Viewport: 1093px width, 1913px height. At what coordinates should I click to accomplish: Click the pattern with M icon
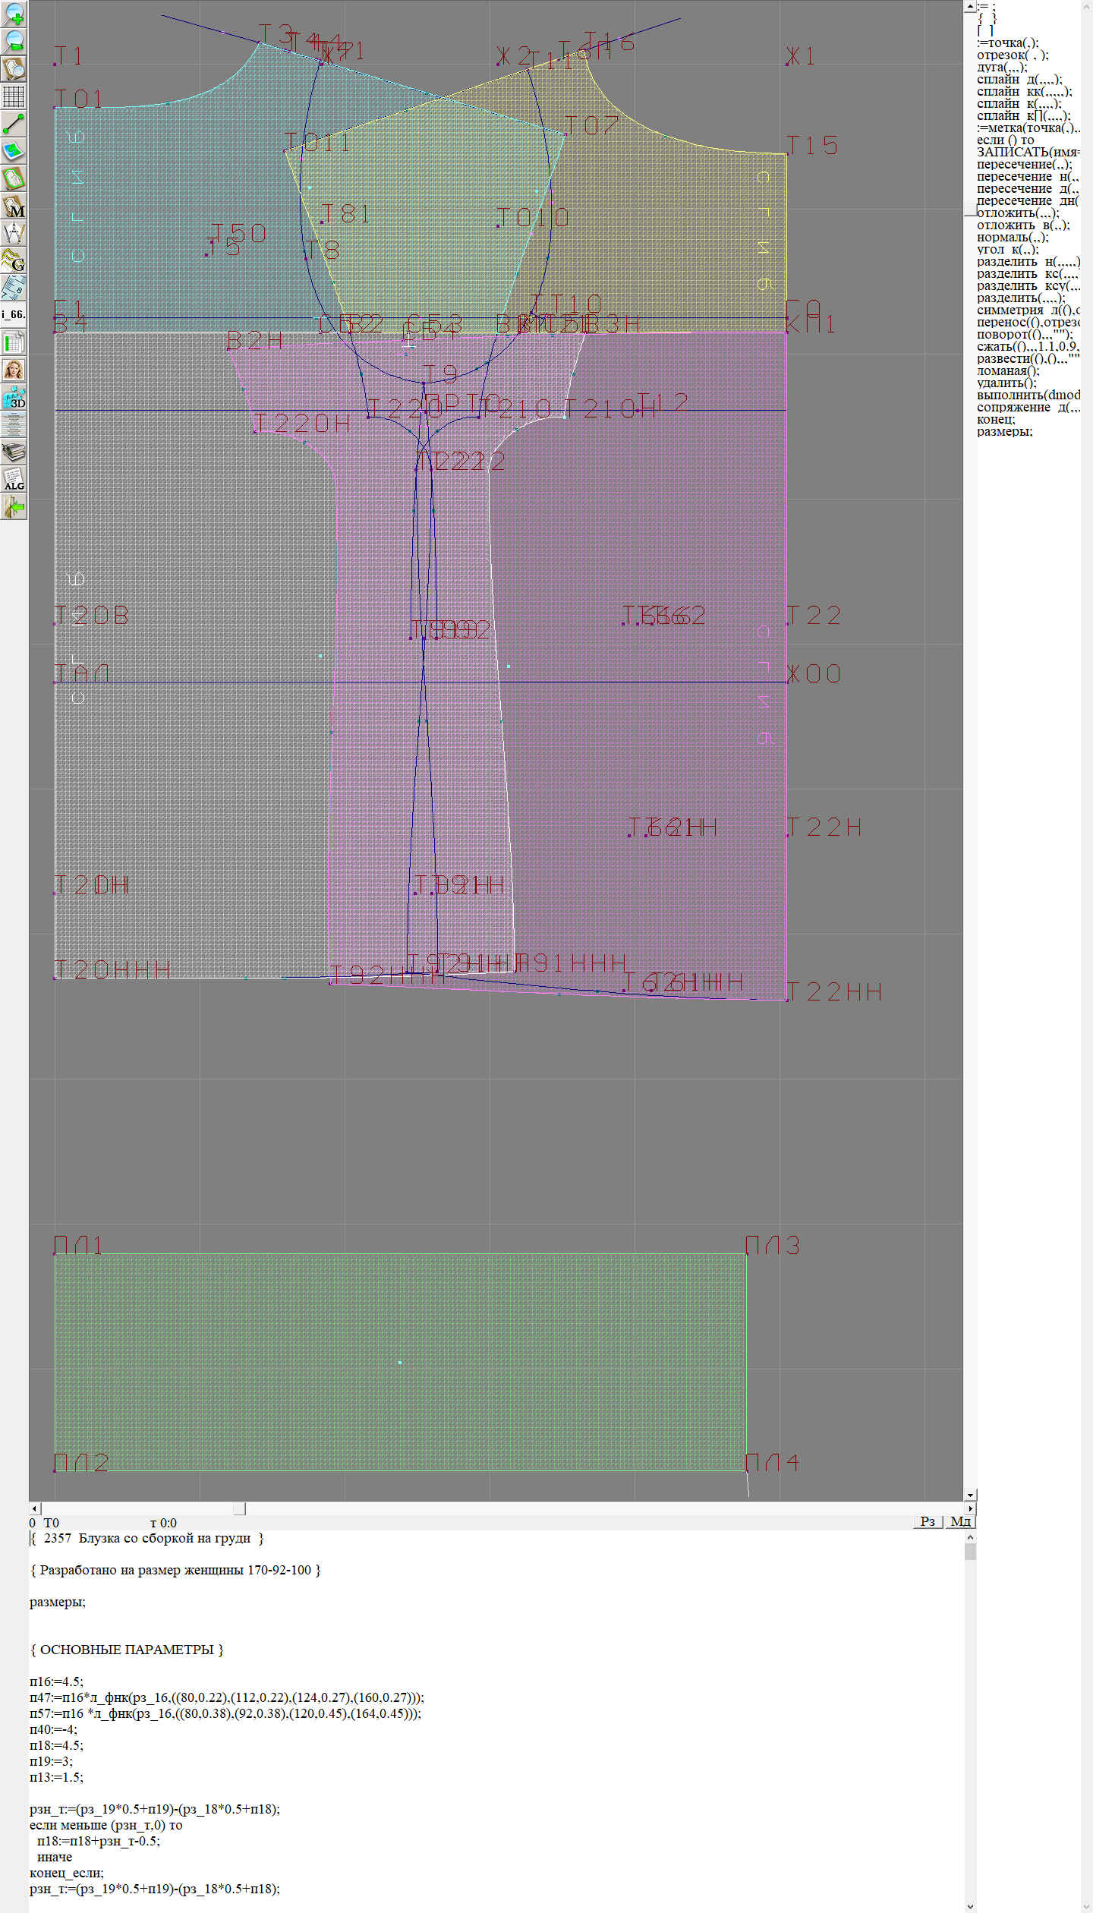pyautogui.click(x=14, y=206)
